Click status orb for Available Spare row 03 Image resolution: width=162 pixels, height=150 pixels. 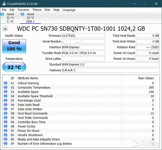click(x=6, y=92)
